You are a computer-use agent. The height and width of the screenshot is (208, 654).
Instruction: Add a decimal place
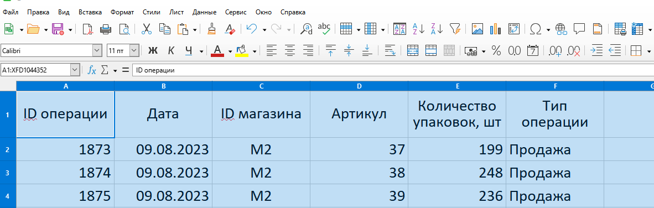tap(556, 51)
